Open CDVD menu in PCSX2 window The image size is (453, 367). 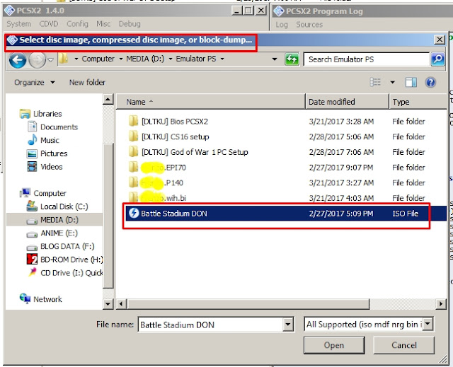[49, 24]
